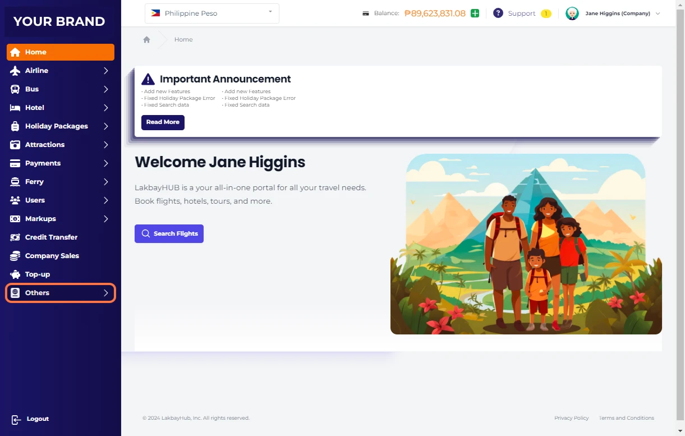Expand the Holiday Packages submenu chevron
This screenshot has height=436, width=685.
pos(105,126)
